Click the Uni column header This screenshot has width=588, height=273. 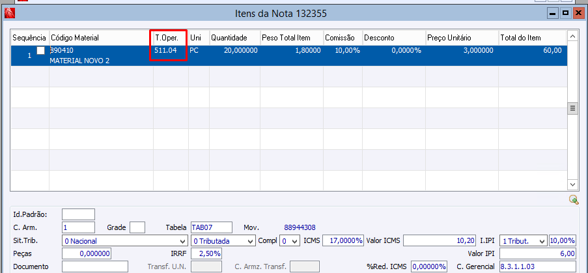coord(199,38)
